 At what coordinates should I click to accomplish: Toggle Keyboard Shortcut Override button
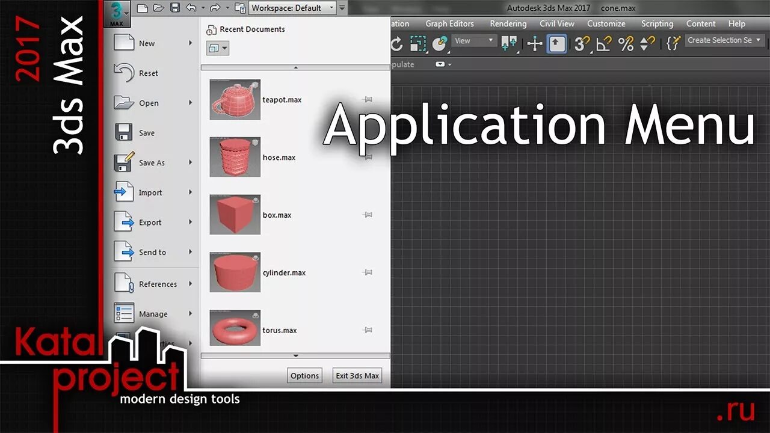(556, 43)
